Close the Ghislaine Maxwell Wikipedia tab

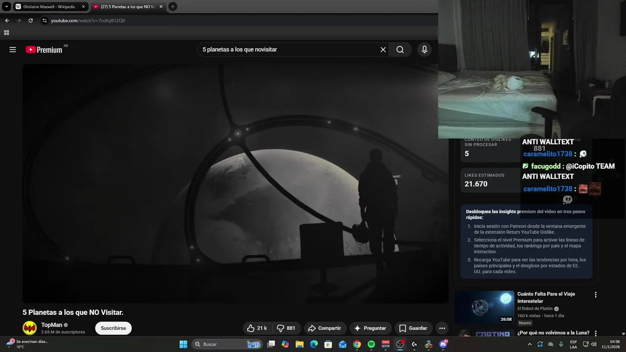(x=83, y=6)
